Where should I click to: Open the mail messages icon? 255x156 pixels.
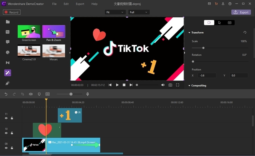209,4
